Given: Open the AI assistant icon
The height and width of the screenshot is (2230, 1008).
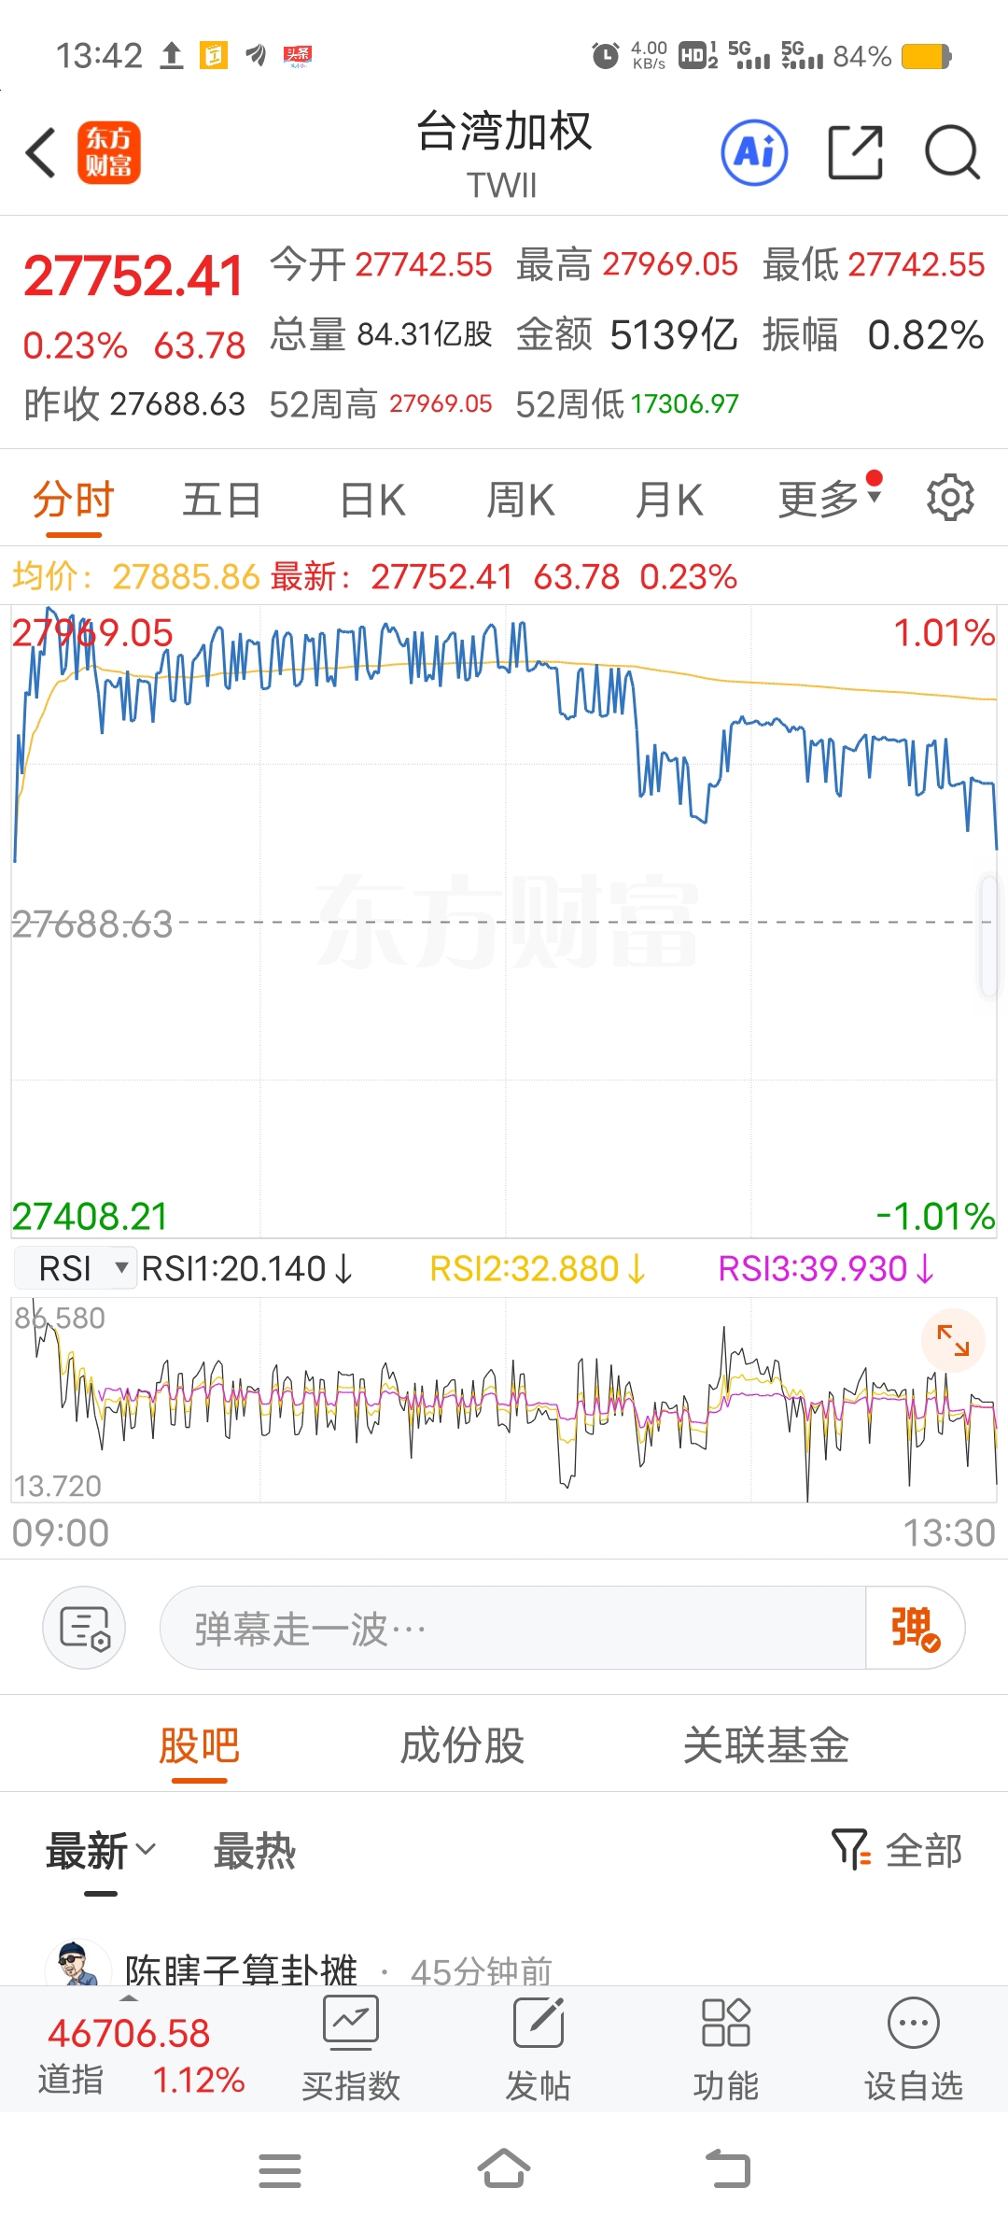Looking at the screenshot, I should [x=754, y=152].
